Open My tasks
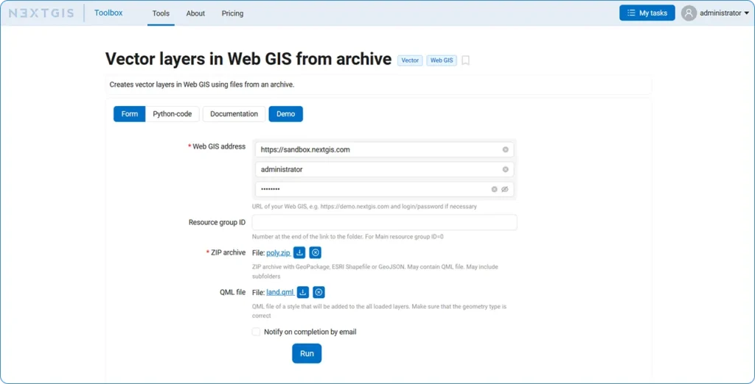This screenshot has height=384, width=755. tap(647, 13)
